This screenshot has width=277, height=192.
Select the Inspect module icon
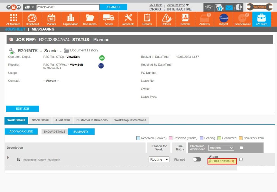(223, 19)
